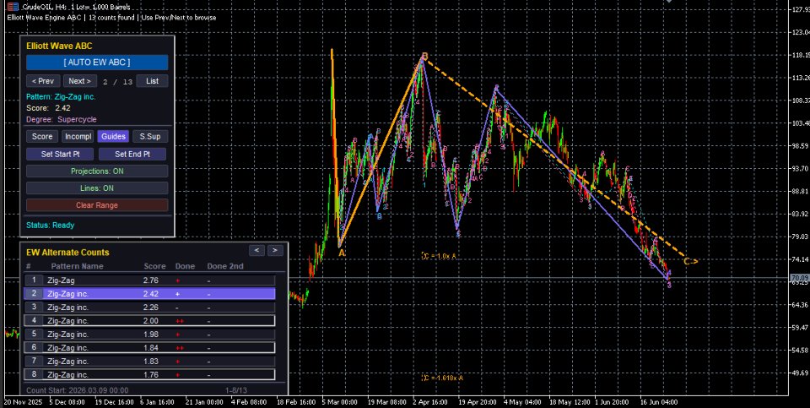Click the 5 Mar 00:00 date on time axis

[339, 402]
